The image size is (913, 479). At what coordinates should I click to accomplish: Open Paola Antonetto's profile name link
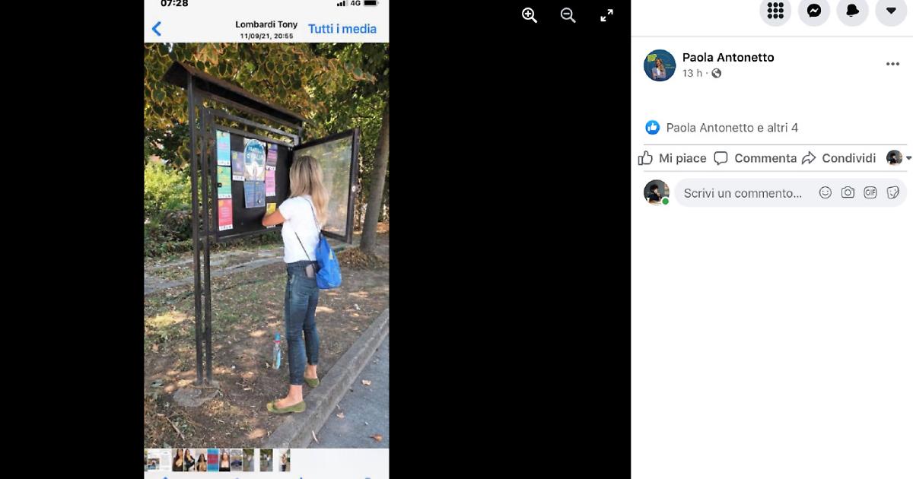tap(728, 57)
